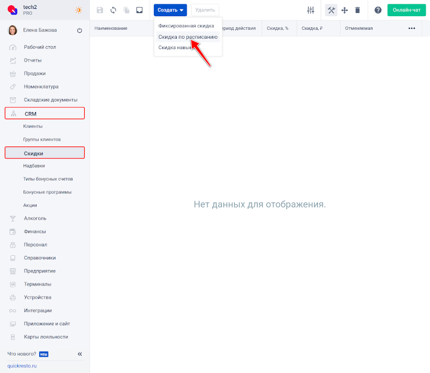Click the CRM hierarchy icon
Screen dimensions: 430x373
click(x=14, y=114)
